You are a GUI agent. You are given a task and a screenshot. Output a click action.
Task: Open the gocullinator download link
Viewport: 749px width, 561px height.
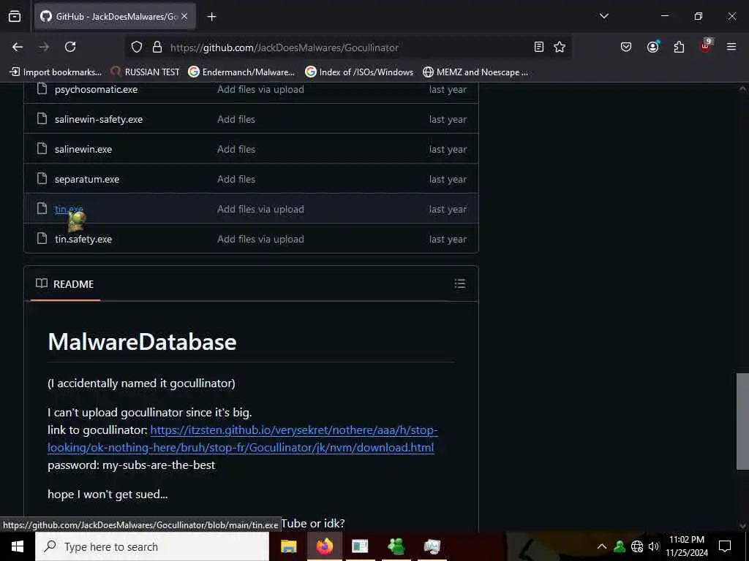coord(242,439)
